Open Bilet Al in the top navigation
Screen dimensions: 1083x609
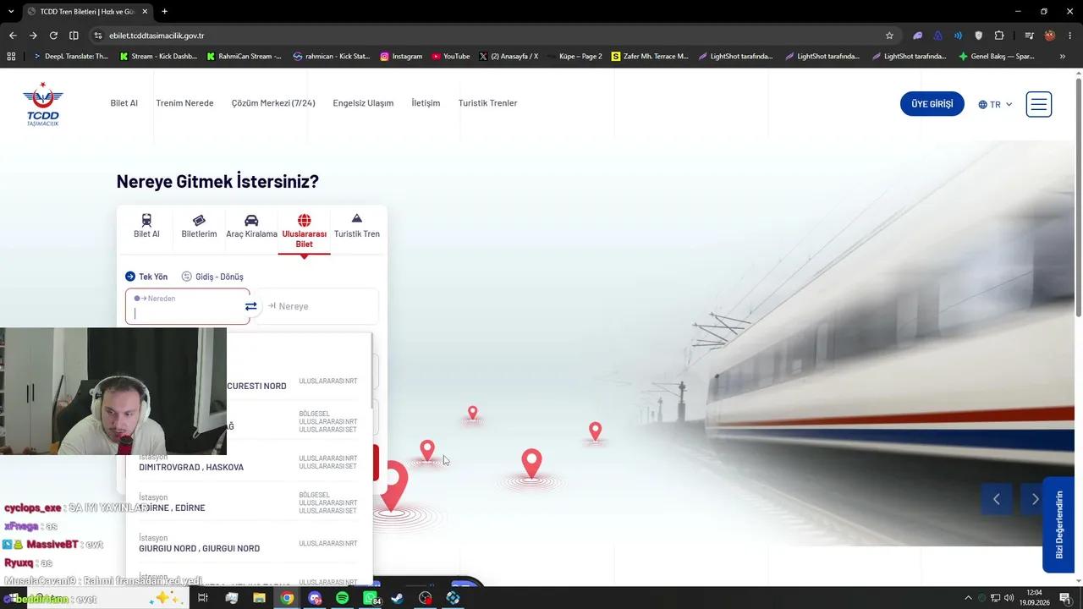[x=124, y=103]
